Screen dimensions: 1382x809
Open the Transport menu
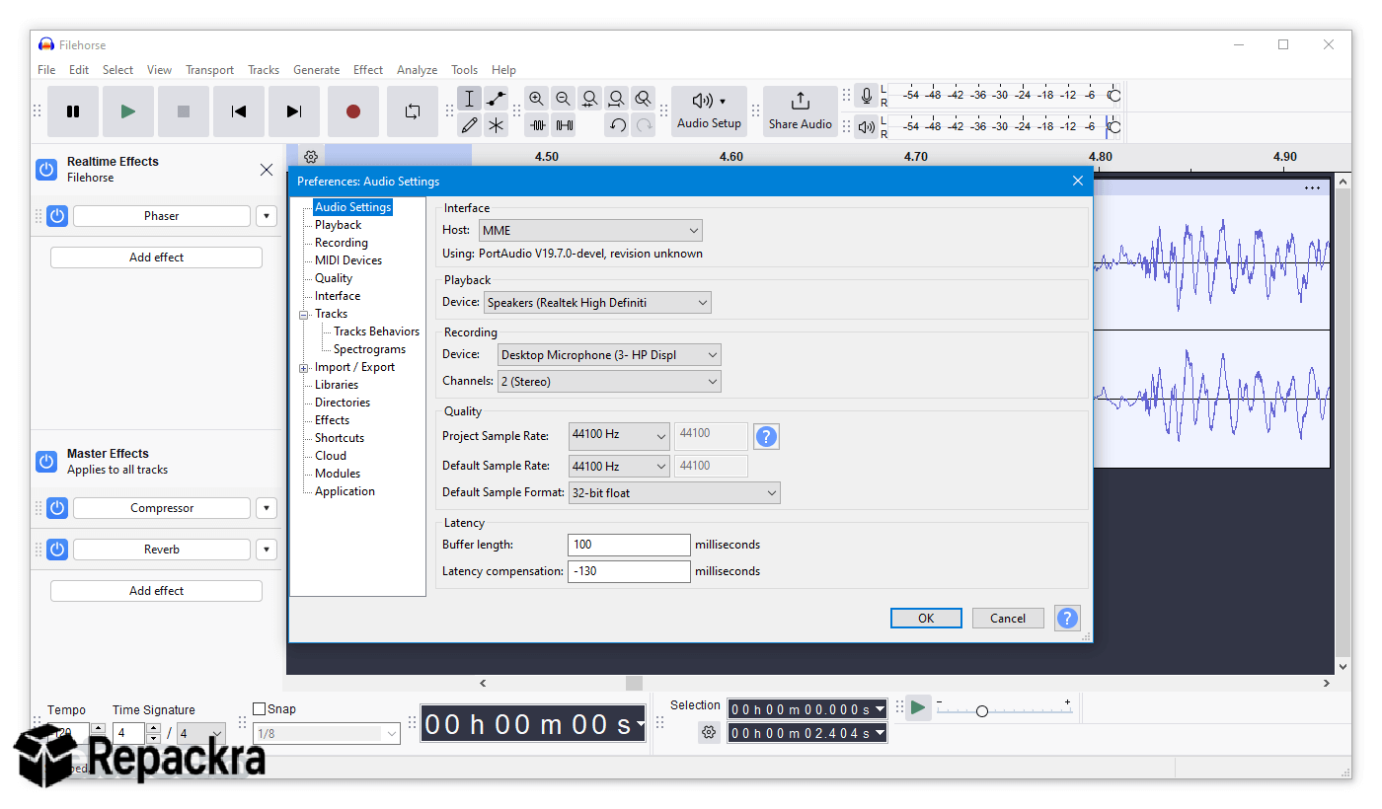pos(209,70)
